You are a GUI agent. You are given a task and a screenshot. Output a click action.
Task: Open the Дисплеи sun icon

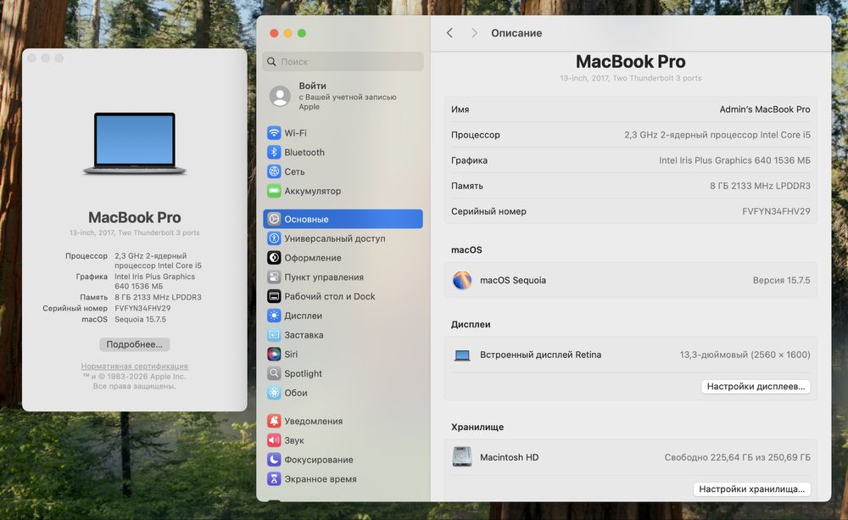pos(274,316)
